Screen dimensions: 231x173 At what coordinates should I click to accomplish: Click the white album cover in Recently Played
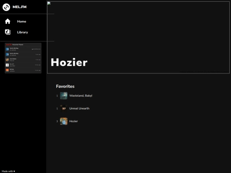click(x=7, y=65)
